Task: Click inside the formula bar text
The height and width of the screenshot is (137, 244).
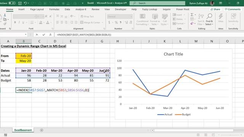Action: [84, 35]
